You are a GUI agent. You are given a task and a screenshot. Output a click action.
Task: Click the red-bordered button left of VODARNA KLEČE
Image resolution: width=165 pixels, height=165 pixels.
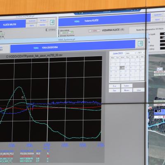(94, 31)
